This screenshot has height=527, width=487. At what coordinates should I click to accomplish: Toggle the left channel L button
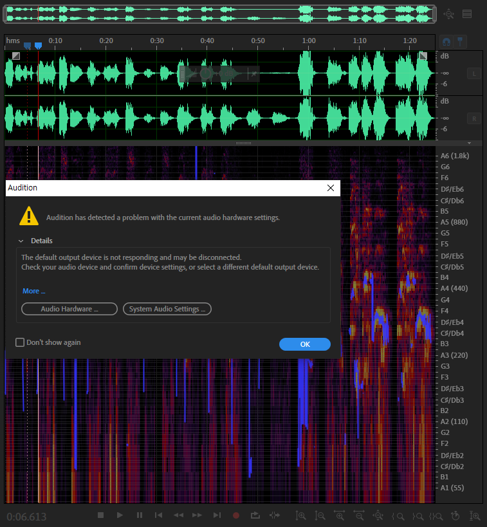[x=474, y=73]
